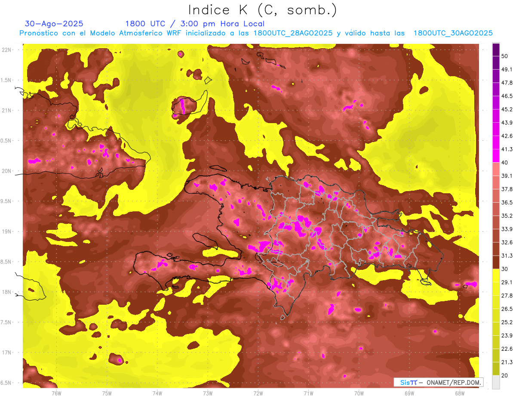Click the "32.6" color scale value

pos(507,242)
